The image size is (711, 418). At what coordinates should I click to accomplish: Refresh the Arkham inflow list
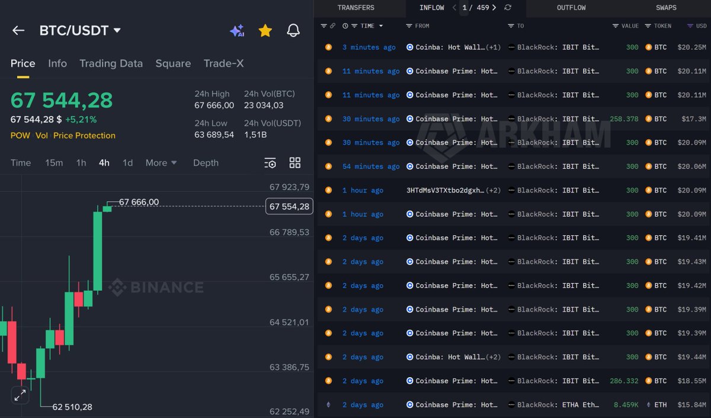508,8
